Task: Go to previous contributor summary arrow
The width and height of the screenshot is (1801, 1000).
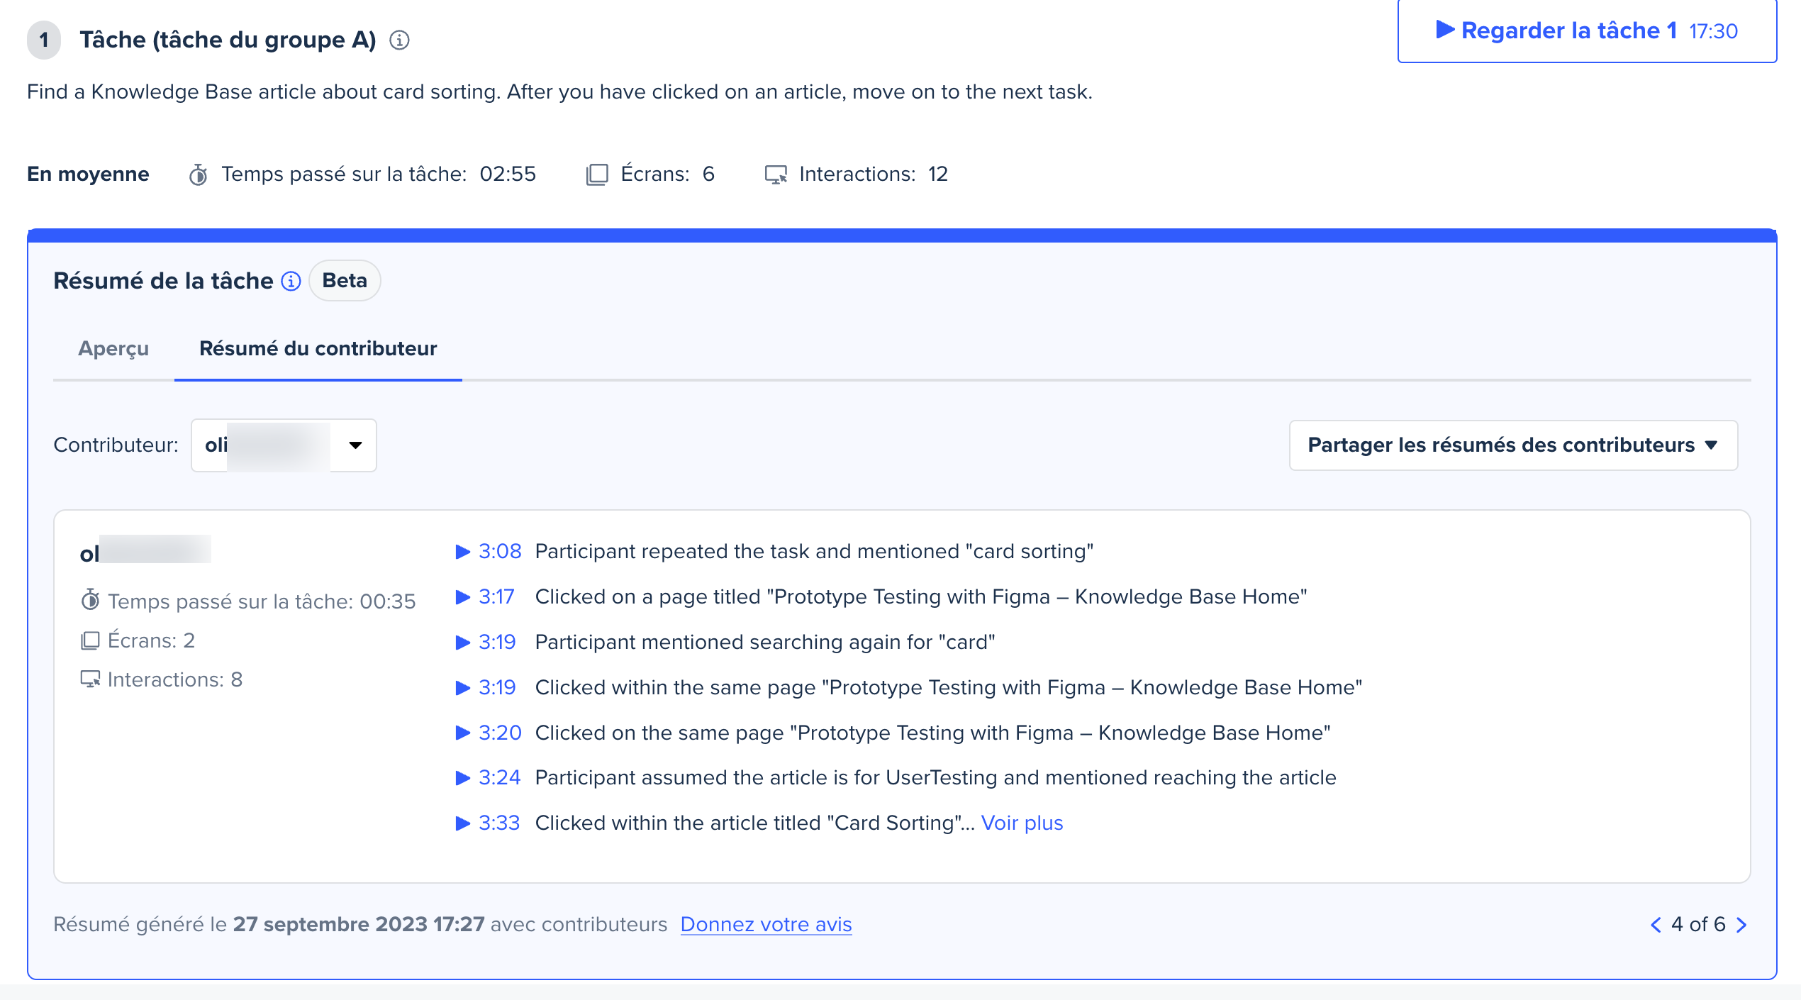Action: [1656, 925]
